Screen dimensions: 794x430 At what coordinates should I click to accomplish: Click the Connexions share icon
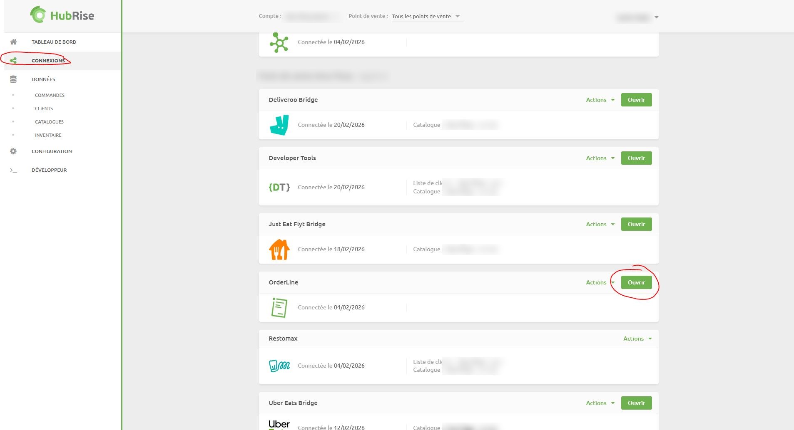[13, 61]
